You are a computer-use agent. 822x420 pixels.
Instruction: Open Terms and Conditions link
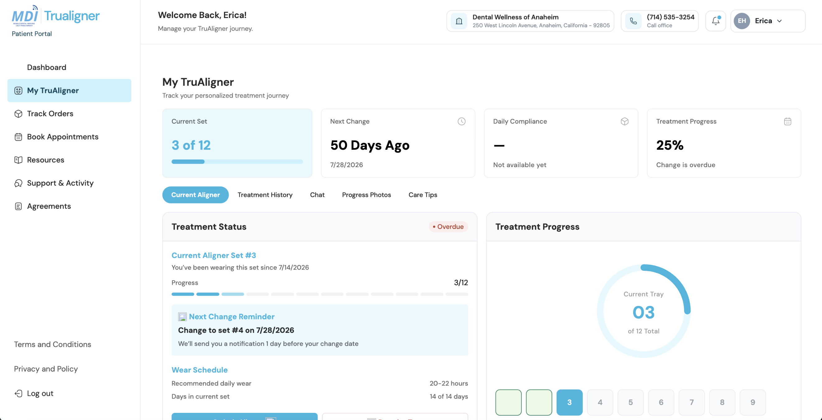[52, 345]
